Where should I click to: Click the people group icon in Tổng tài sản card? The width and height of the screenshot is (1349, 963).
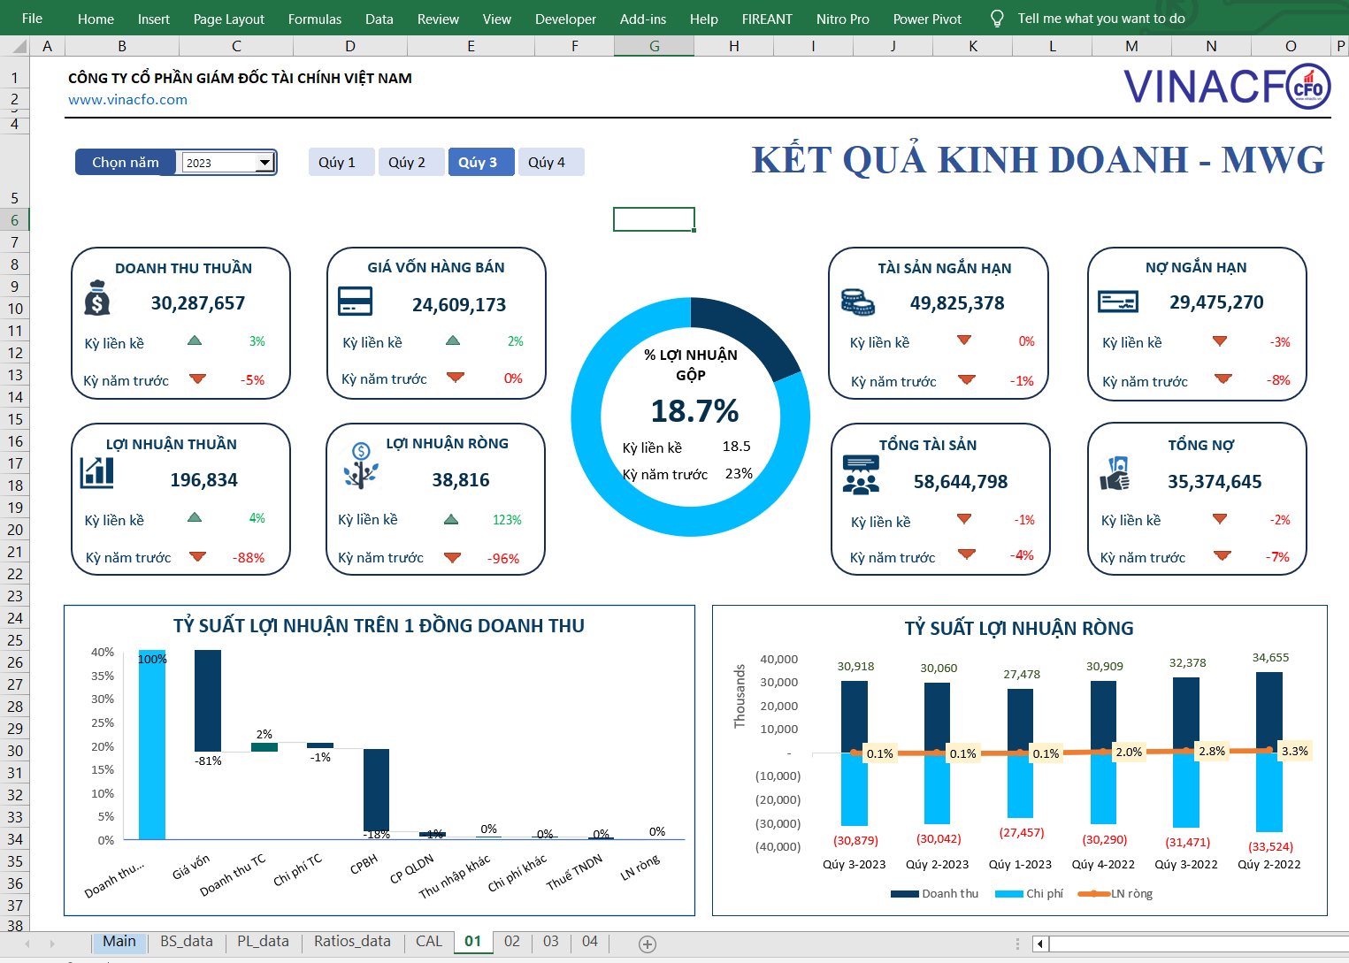tap(861, 474)
